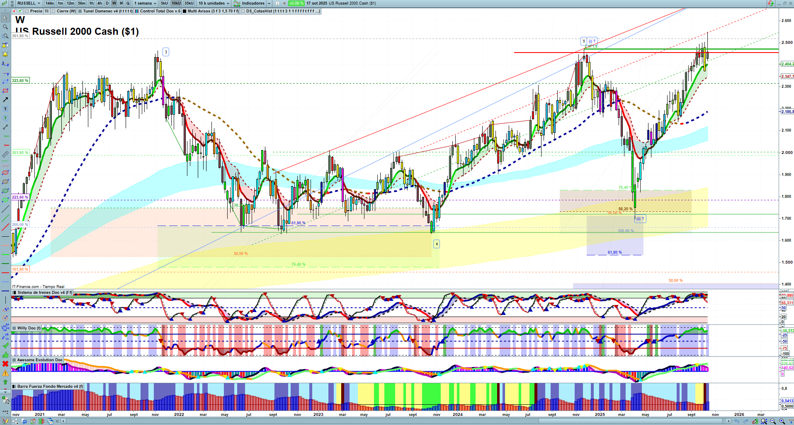
Task: Select the magnifier zoom tool
Action: (5, 27)
